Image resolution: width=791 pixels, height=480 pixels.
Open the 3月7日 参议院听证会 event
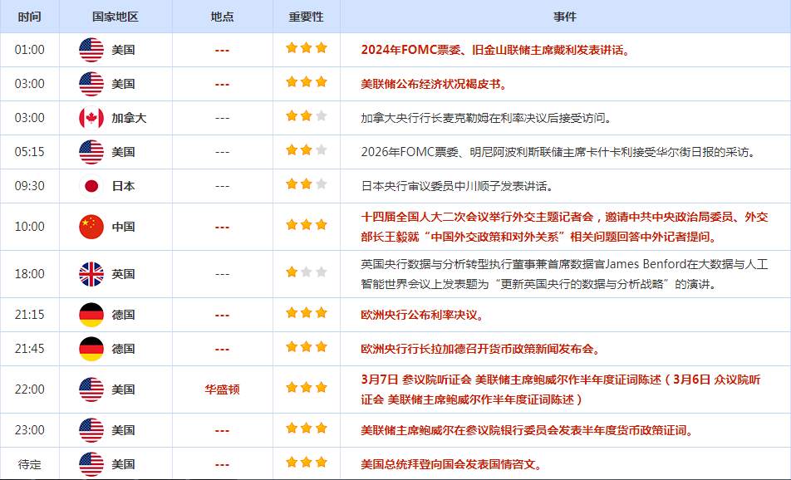coord(561,389)
